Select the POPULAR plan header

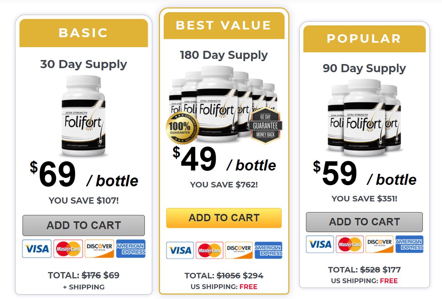[x=364, y=39]
